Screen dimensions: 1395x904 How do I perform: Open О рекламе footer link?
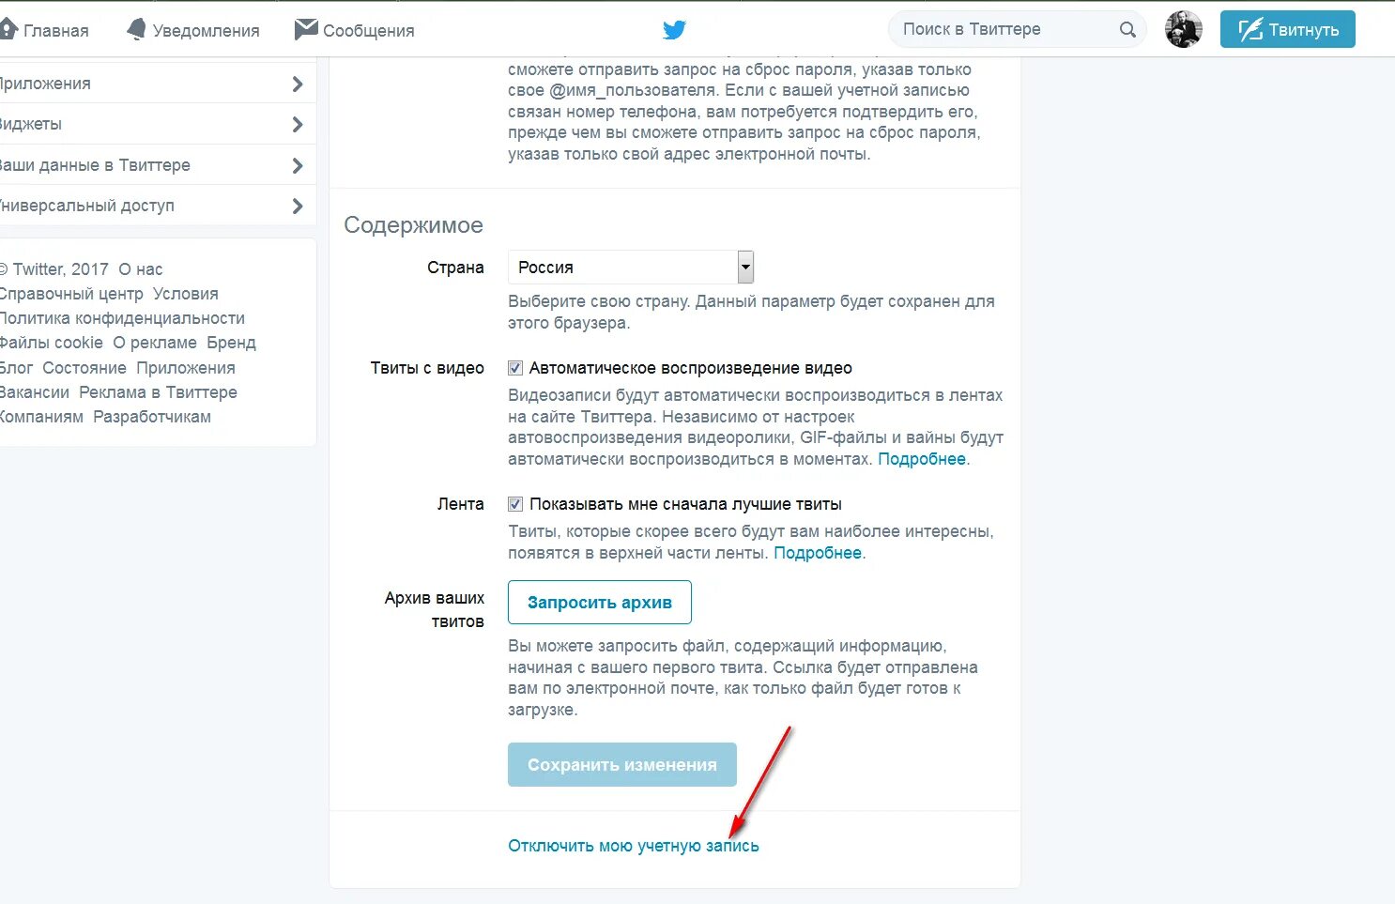155,343
